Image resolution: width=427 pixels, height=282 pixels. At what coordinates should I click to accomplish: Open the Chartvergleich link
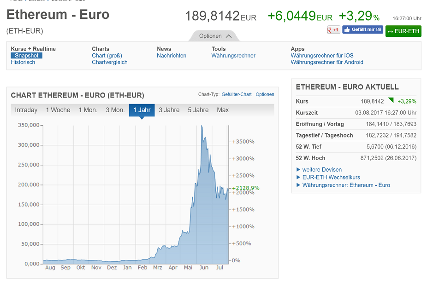click(x=109, y=62)
